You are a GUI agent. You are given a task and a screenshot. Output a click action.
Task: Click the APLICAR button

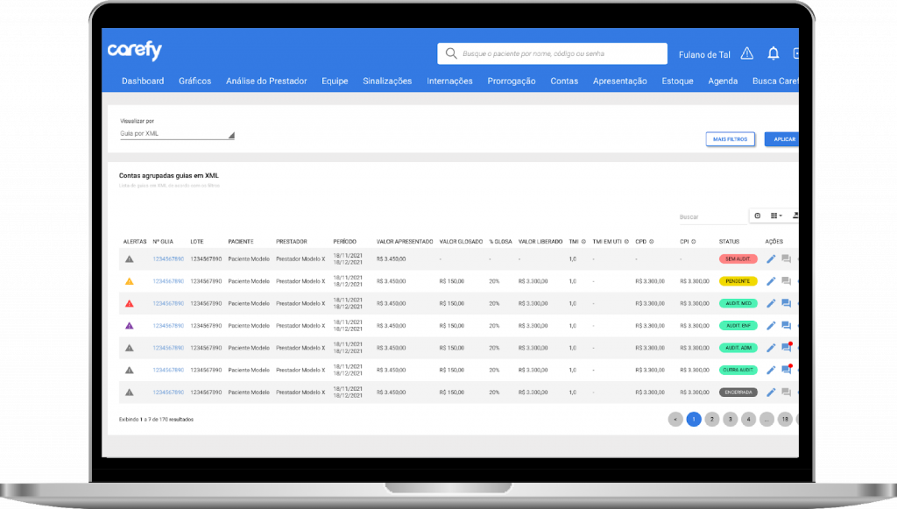(783, 139)
